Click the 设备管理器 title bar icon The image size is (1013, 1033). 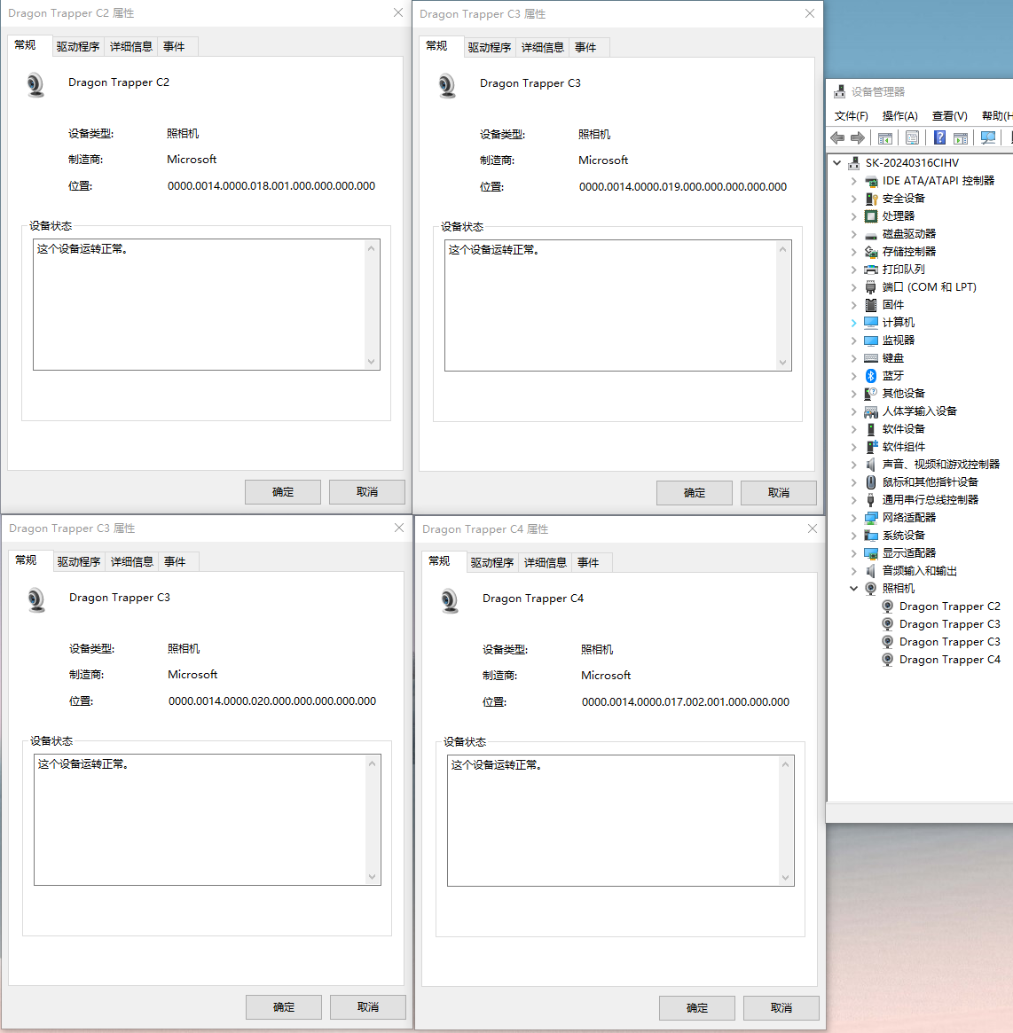coord(839,91)
